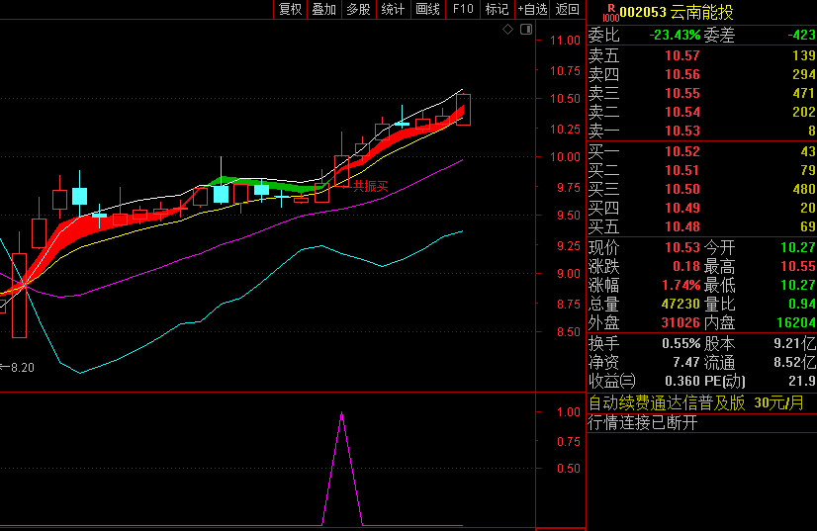Click 买三 price 10.50
The height and width of the screenshot is (531, 817).
[682, 189]
